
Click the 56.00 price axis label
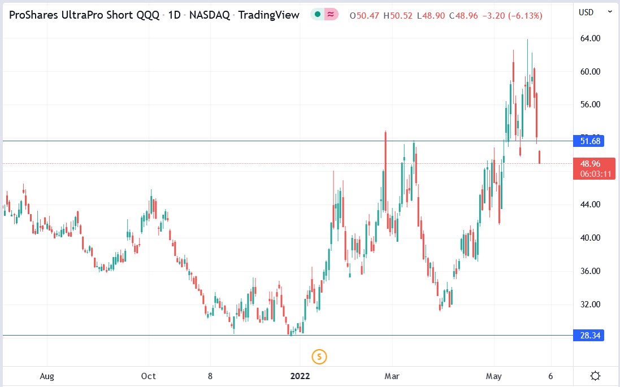click(590, 105)
